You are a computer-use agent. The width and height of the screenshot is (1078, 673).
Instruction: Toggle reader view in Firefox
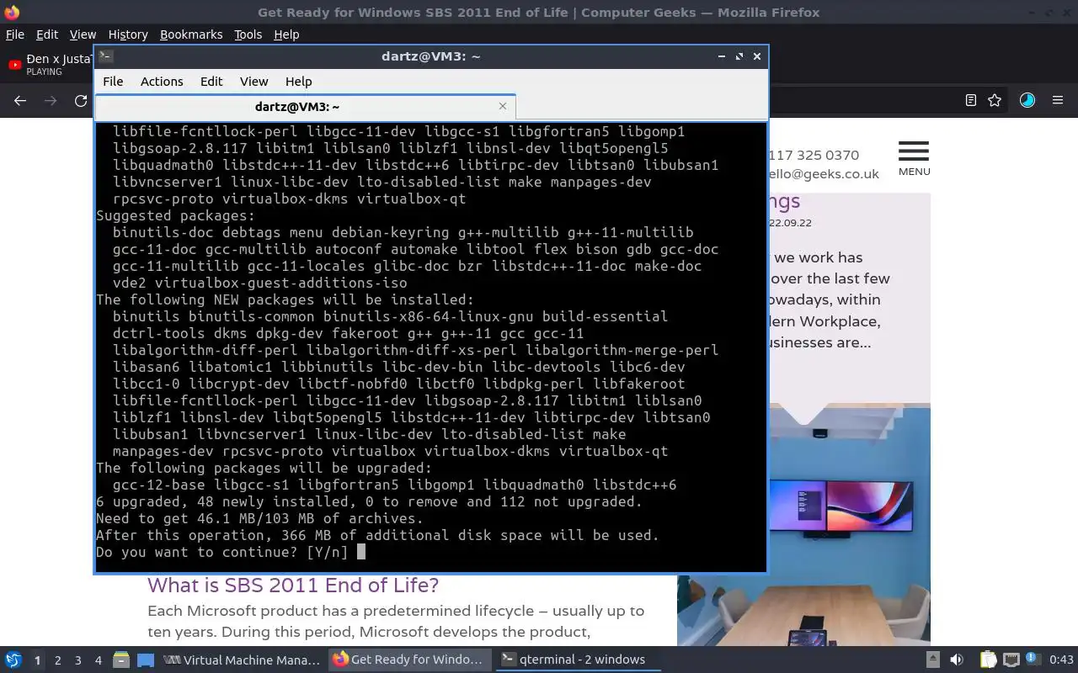tap(970, 100)
